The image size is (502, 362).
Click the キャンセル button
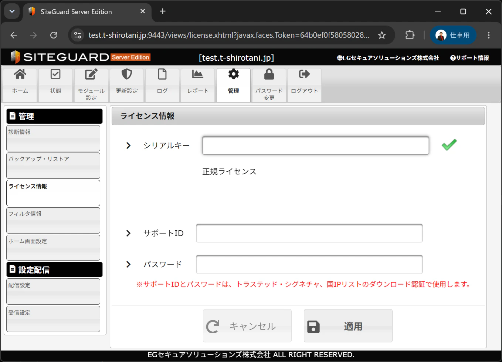click(x=247, y=326)
